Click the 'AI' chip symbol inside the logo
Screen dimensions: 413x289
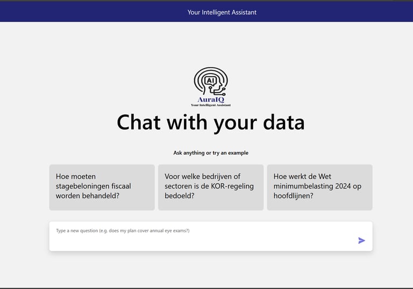pyautogui.click(x=210, y=80)
